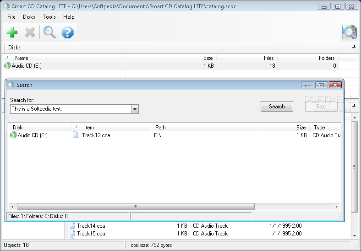Sort Disks list by Files column

pos(247,58)
